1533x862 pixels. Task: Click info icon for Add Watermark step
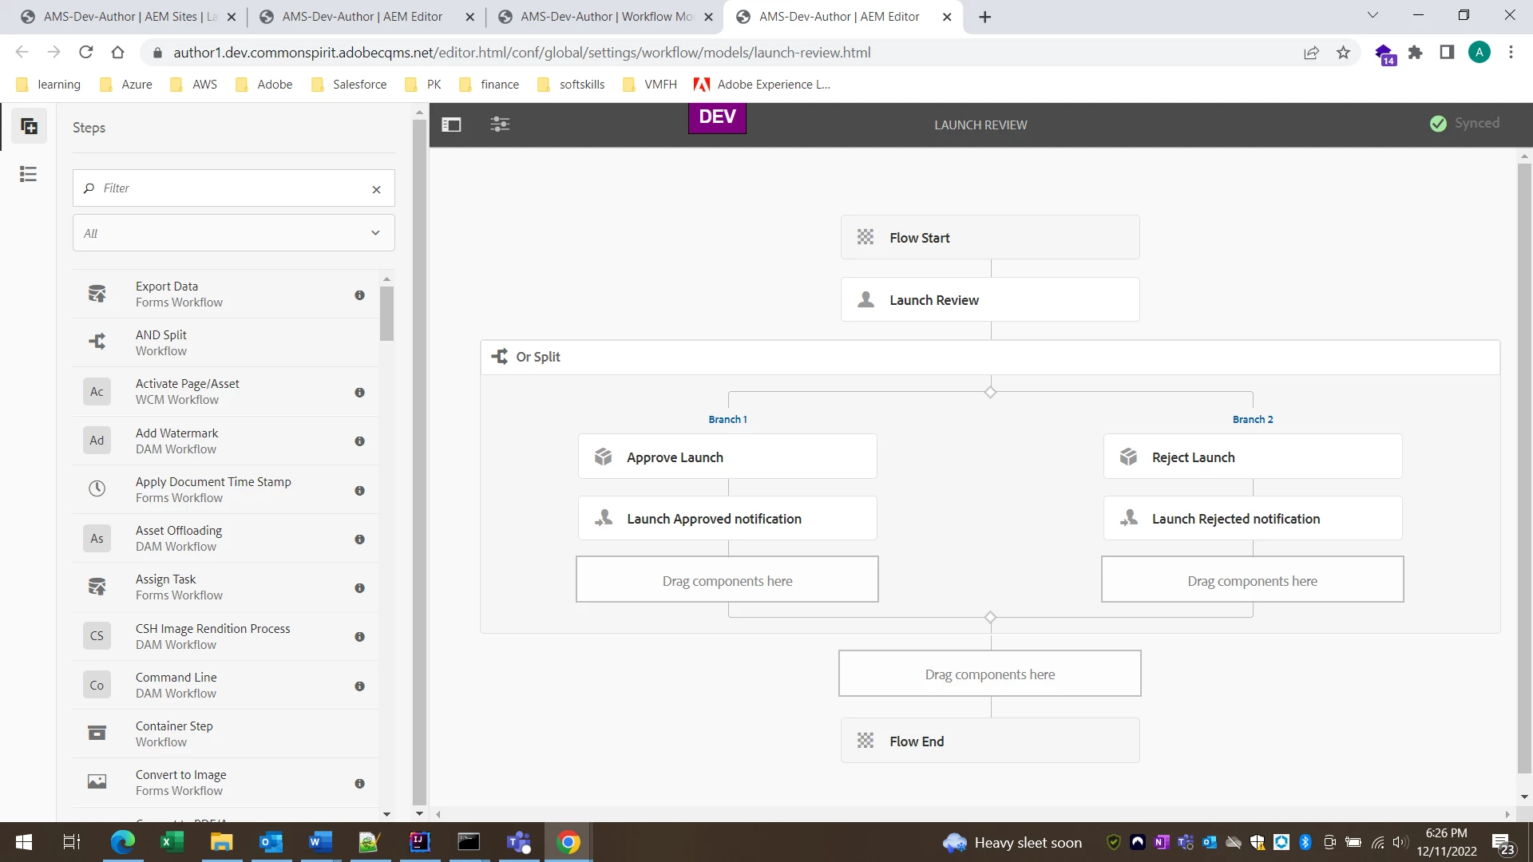point(359,441)
